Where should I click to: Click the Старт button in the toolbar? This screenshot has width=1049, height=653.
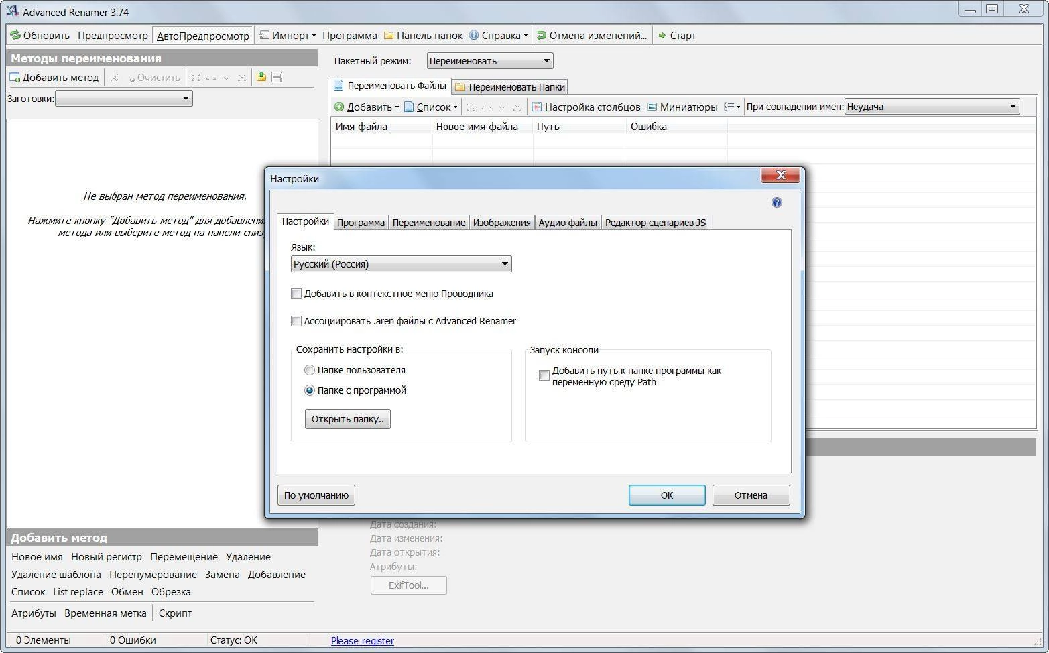[677, 36]
